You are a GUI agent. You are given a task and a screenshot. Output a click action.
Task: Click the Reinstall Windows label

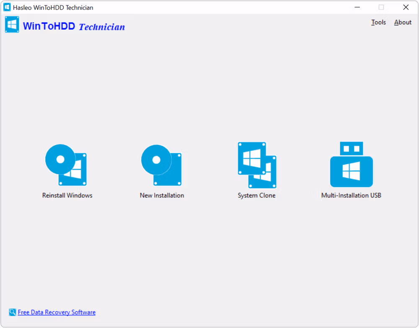click(x=67, y=195)
